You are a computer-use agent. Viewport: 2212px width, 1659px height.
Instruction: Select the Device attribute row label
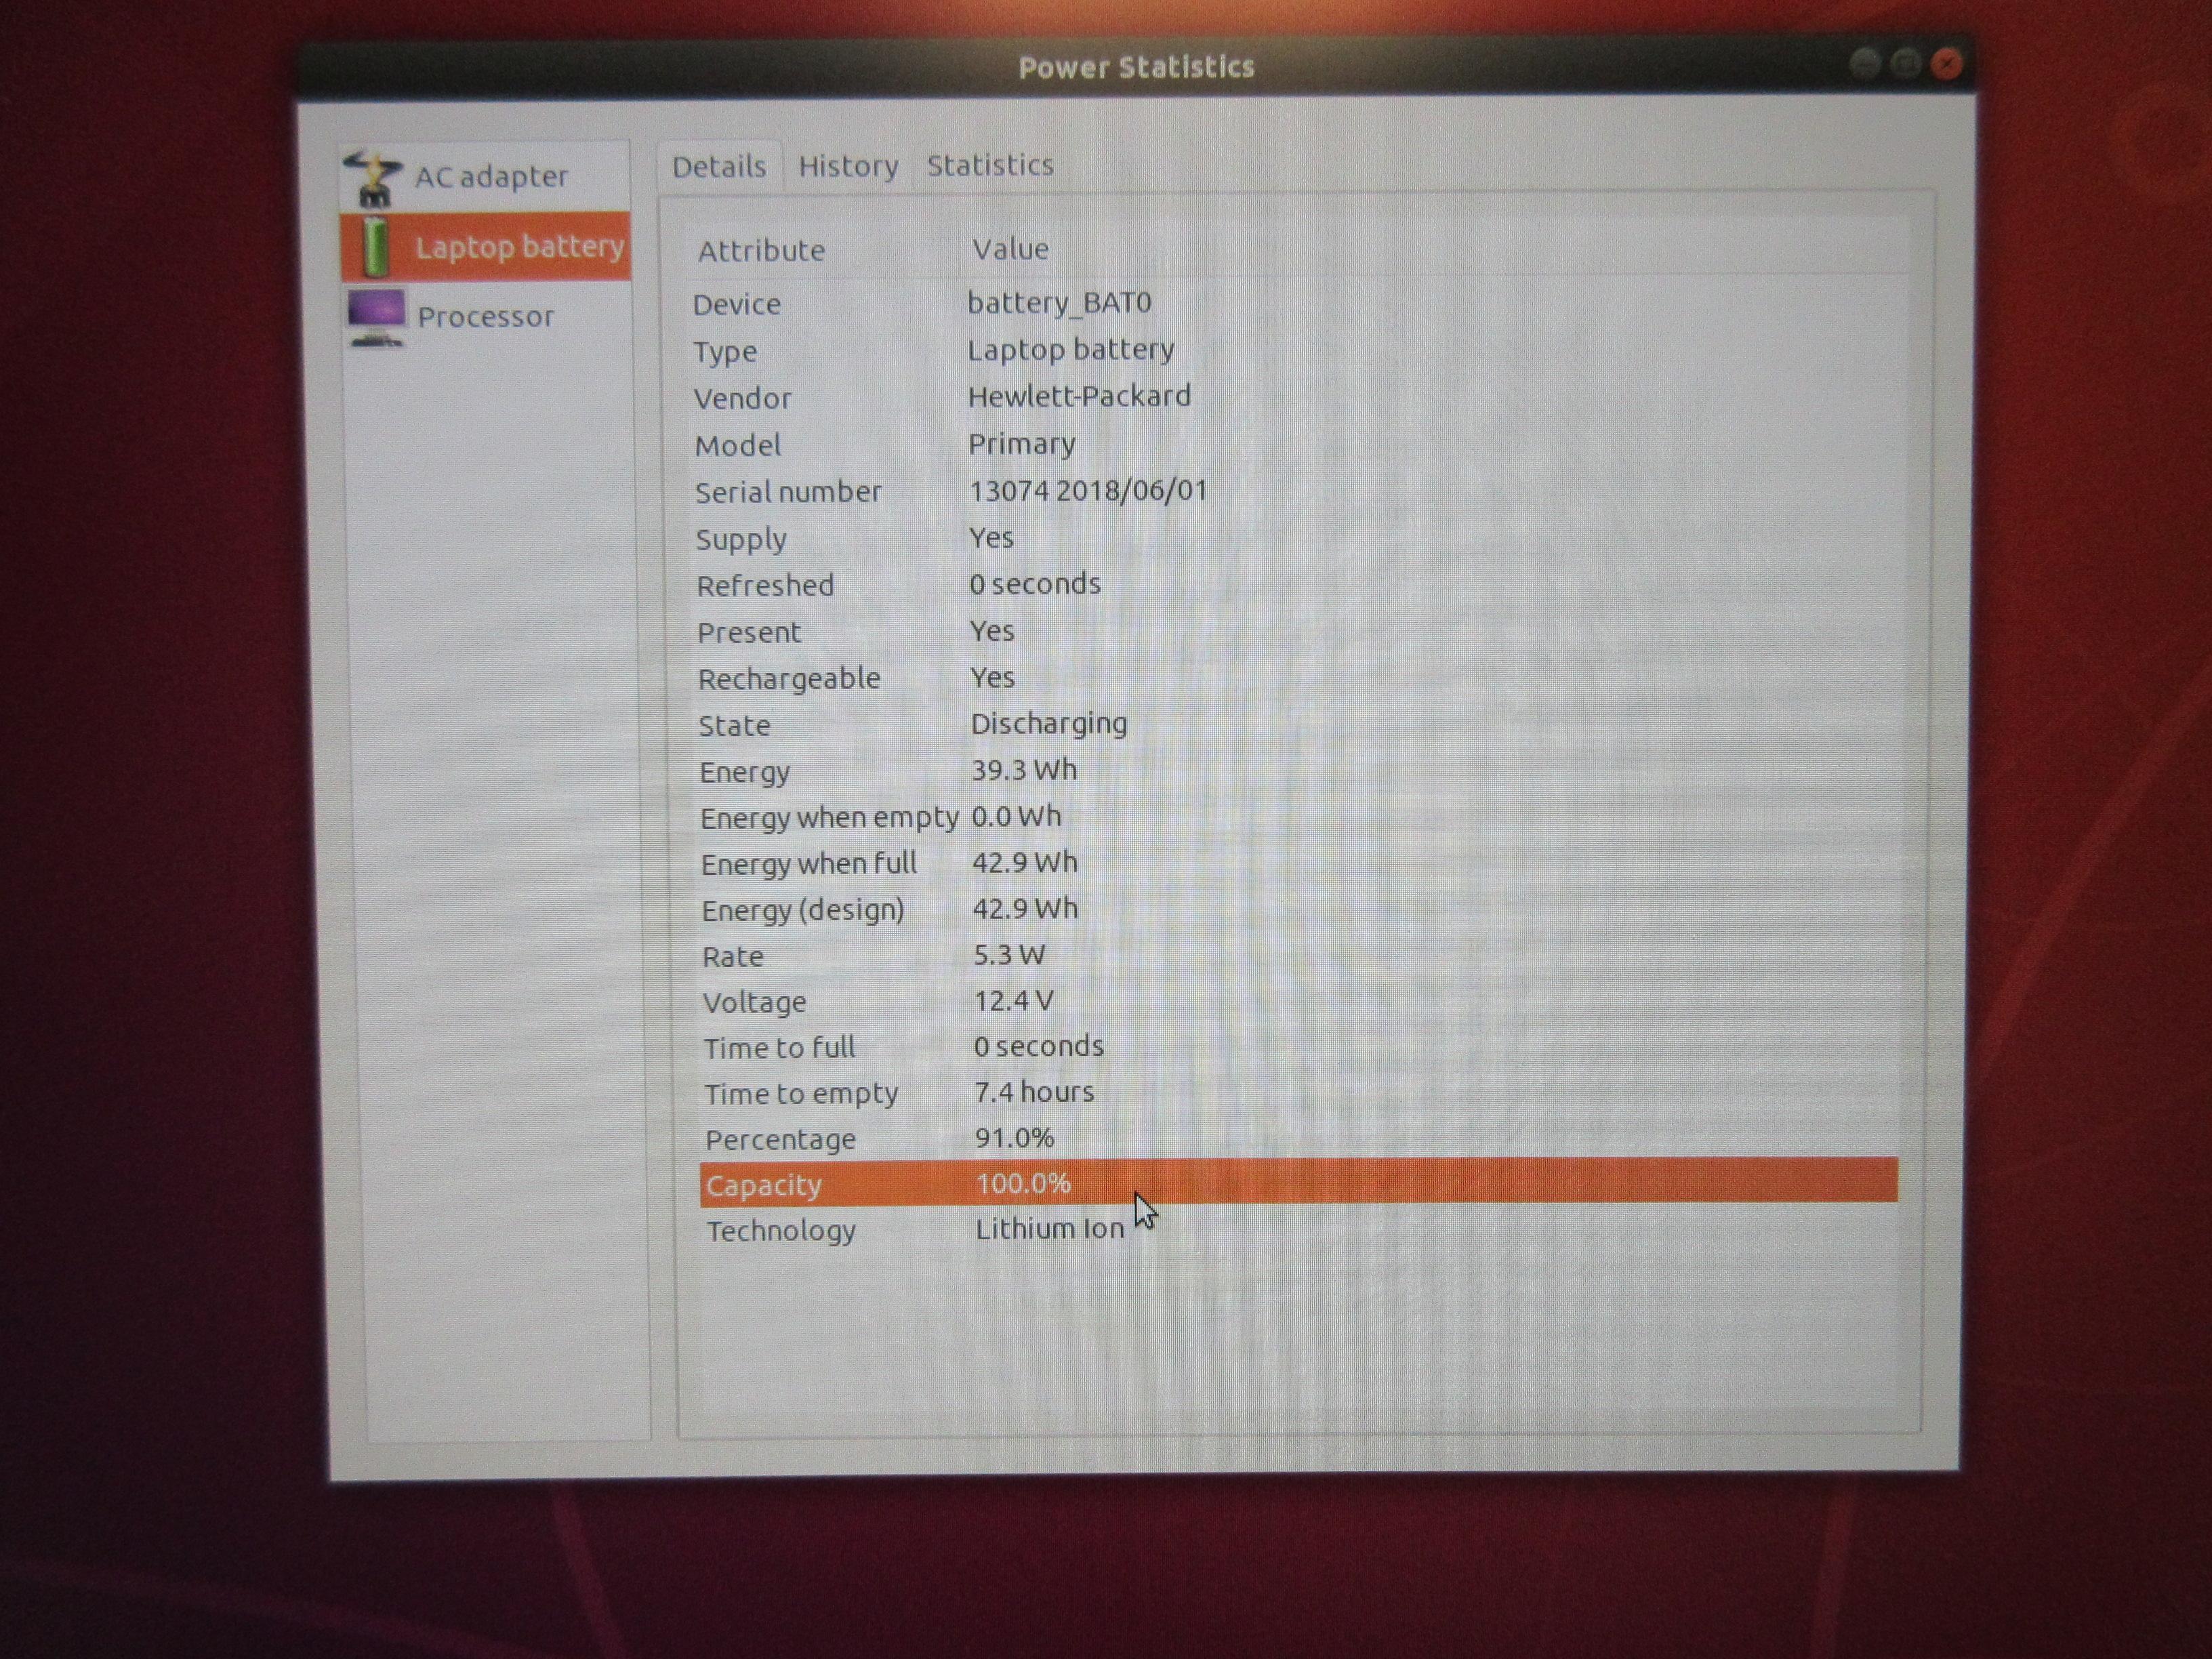(x=737, y=304)
